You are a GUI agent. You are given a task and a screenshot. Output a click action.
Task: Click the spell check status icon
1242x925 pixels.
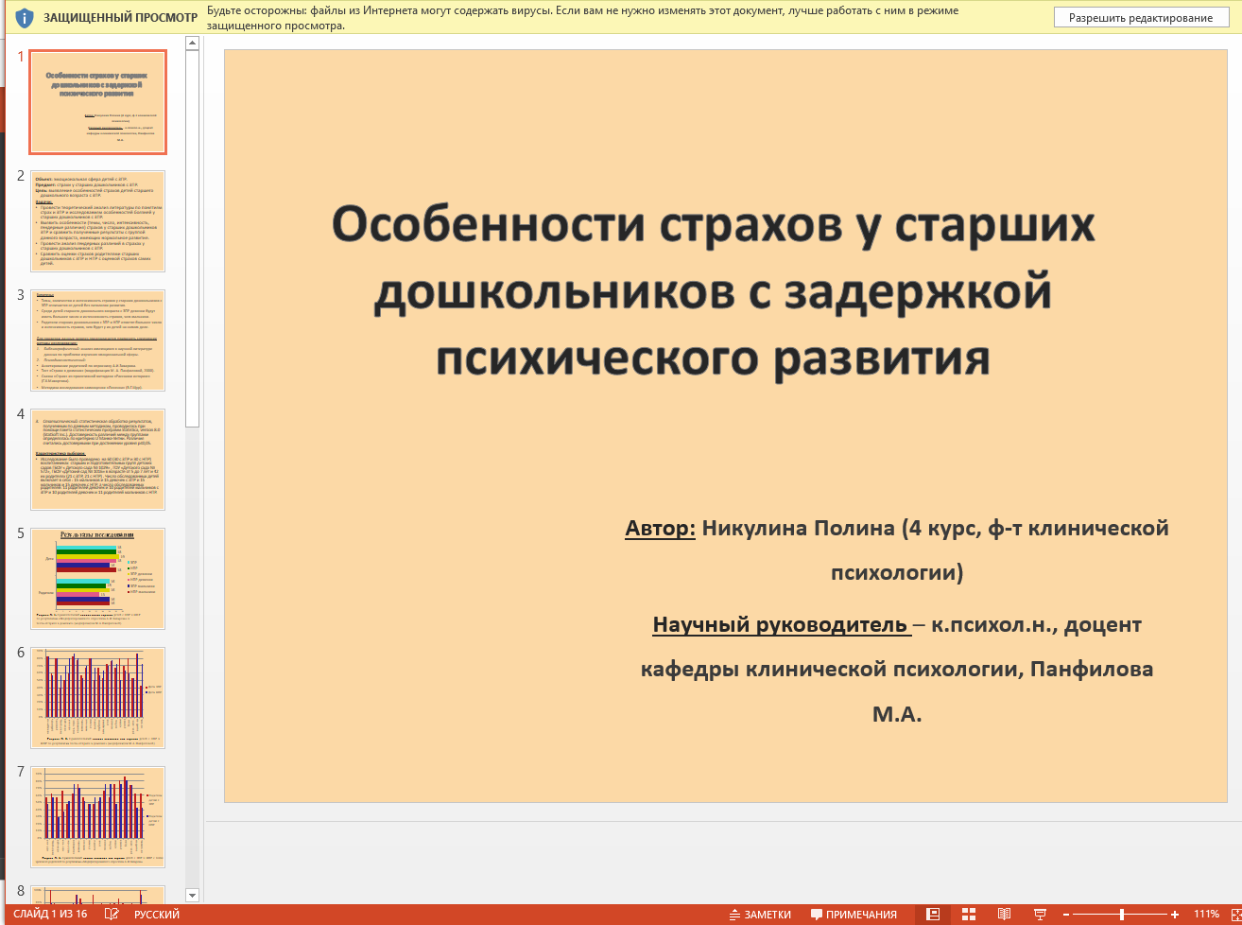(x=112, y=915)
